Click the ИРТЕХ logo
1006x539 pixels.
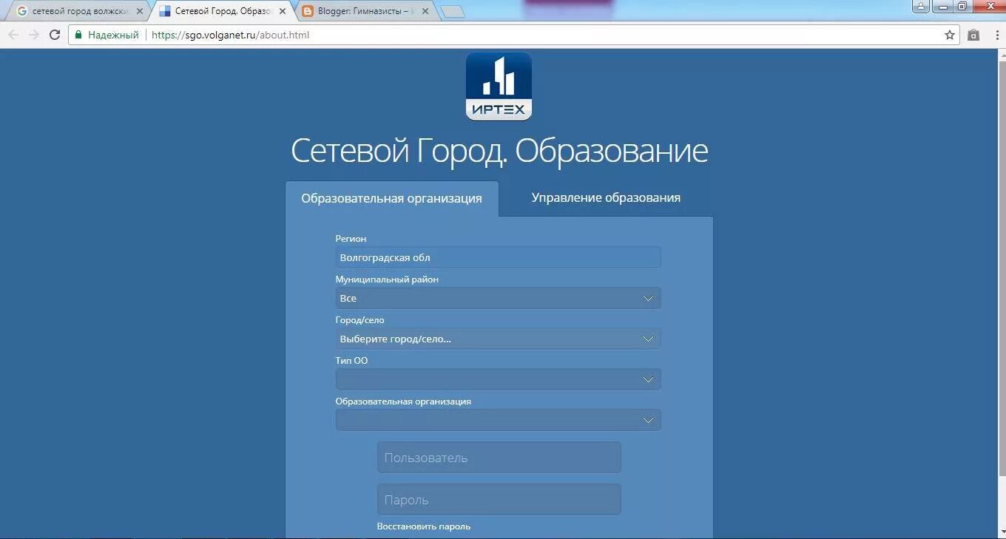pos(499,86)
